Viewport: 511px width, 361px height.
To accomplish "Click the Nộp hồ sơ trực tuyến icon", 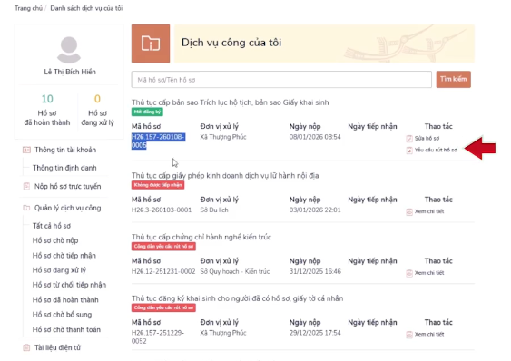I will [x=26, y=186].
